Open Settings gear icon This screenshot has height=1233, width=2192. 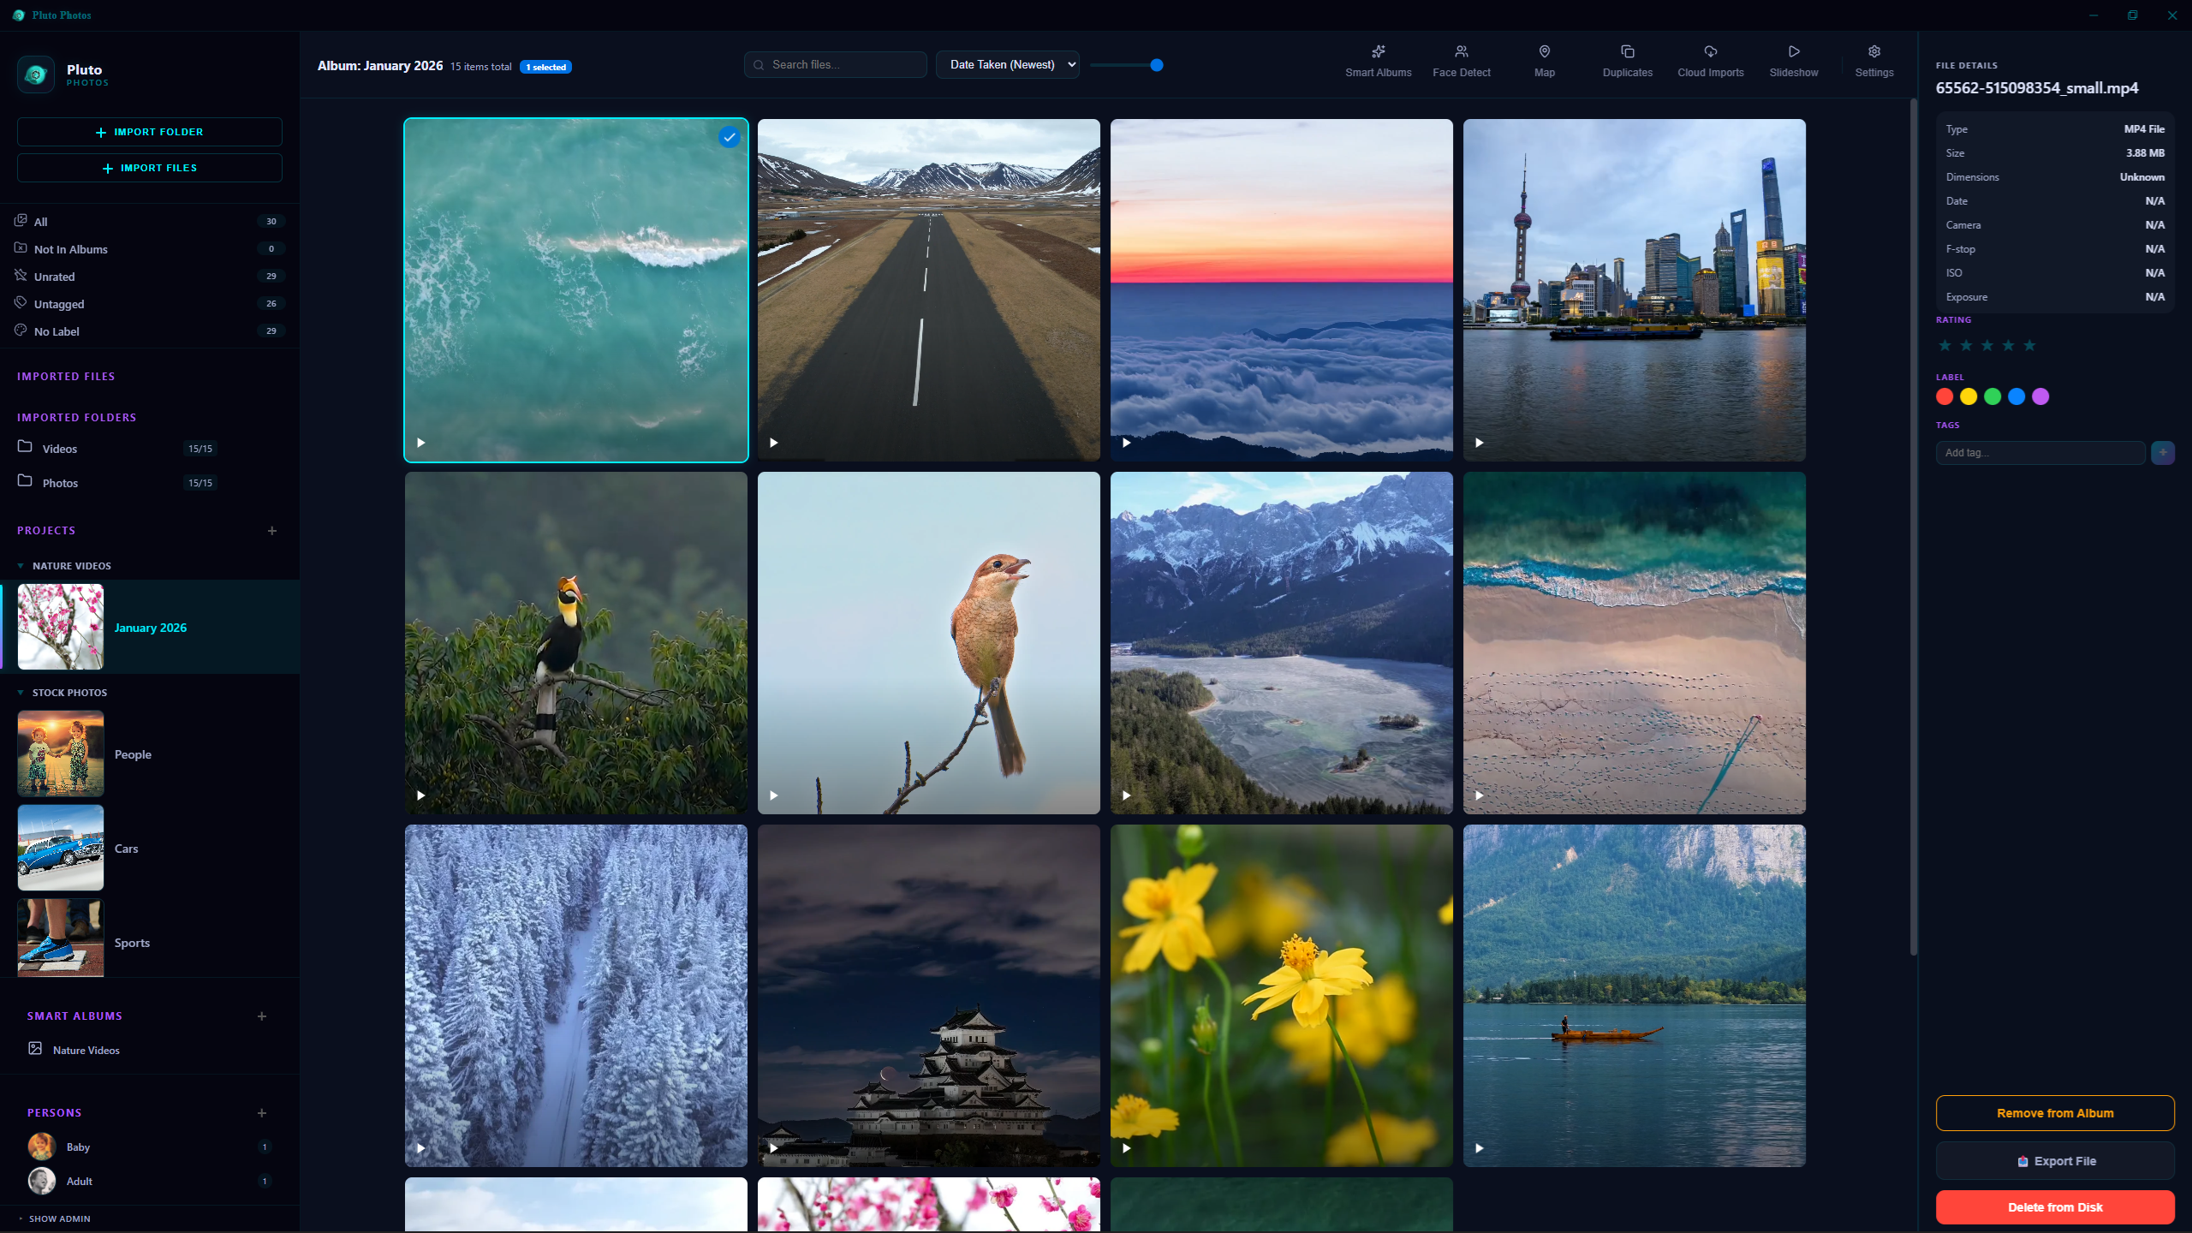[x=1873, y=52]
